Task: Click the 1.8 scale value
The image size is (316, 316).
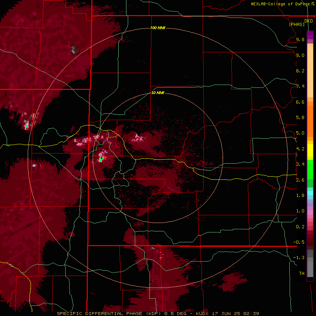Action: (x=300, y=196)
